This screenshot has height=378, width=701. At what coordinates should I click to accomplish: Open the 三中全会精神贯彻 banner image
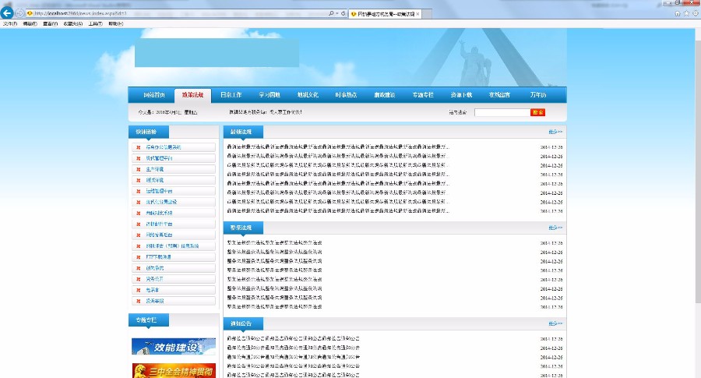[174, 370]
